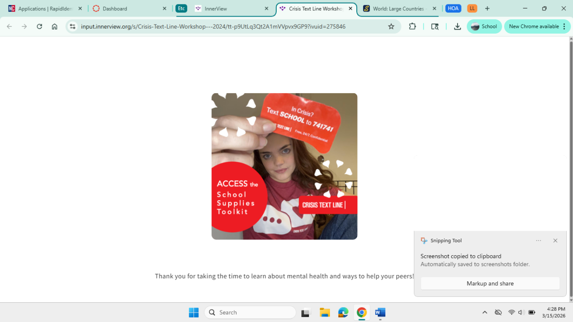Close the World: Large Countries tab
This screenshot has height=322, width=573.
(x=434, y=9)
